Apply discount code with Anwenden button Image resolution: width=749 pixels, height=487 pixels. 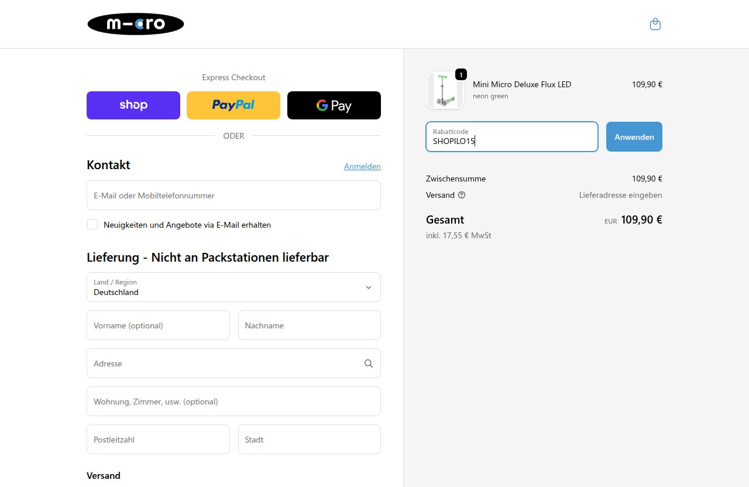tap(634, 137)
